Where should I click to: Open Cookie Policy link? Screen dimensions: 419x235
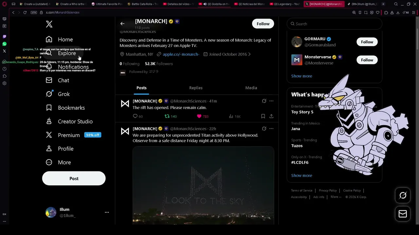pos(352,191)
